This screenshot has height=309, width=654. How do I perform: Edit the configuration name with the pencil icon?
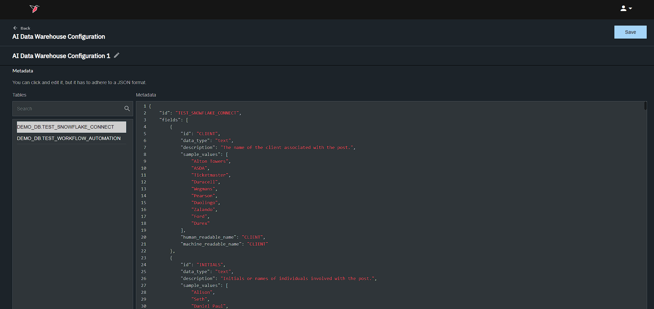click(117, 56)
